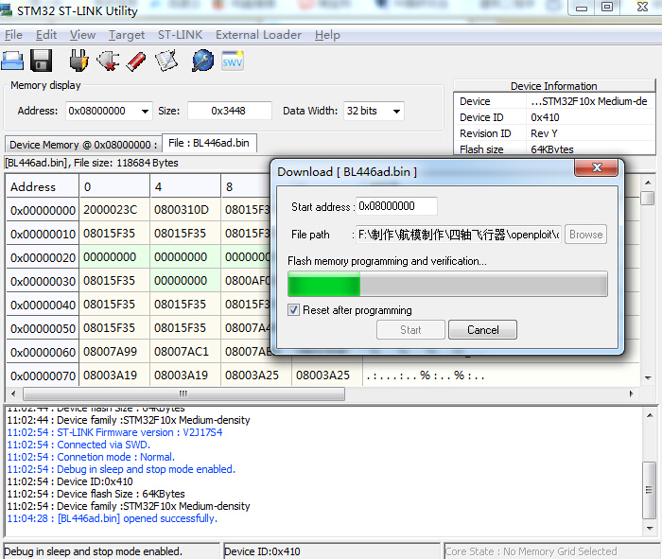Close the Download dialog
The width and height of the screenshot is (662, 559).
(597, 167)
